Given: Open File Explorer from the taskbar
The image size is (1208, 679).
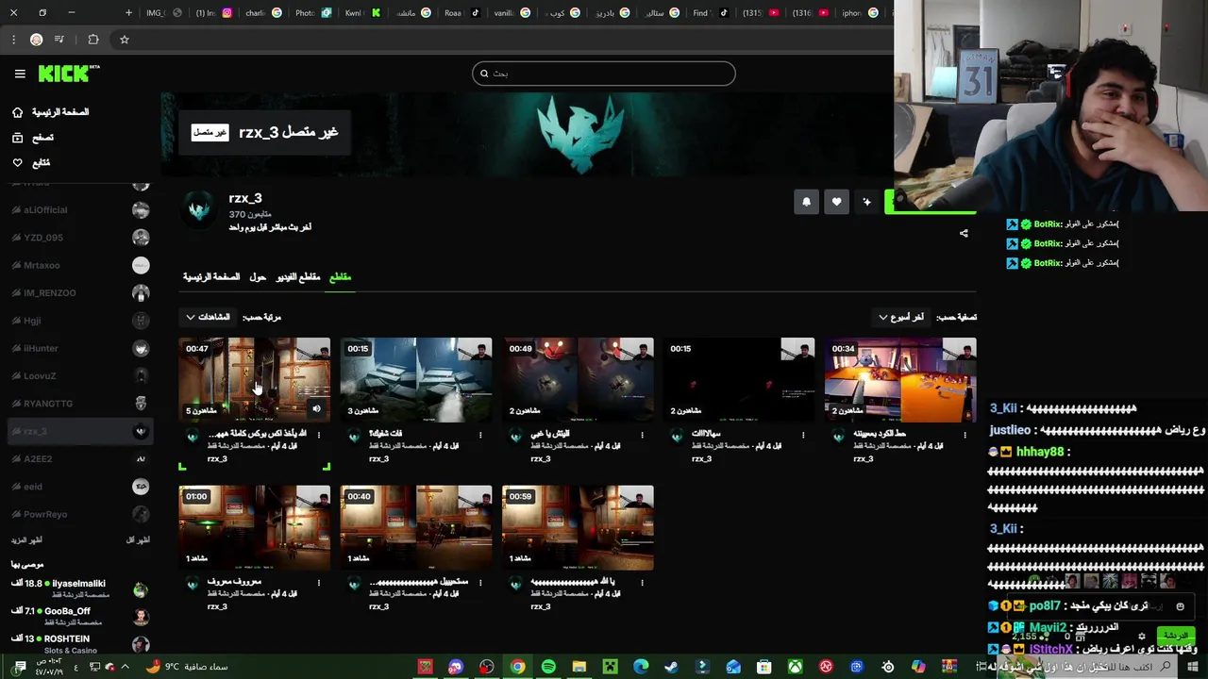Looking at the screenshot, I should (x=579, y=667).
